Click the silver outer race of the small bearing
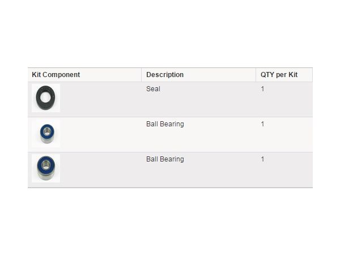Viewport: 340px width, 255px height. pyautogui.click(x=48, y=140)
